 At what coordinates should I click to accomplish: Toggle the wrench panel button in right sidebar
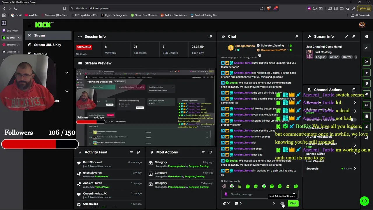[x=367, y=127]
